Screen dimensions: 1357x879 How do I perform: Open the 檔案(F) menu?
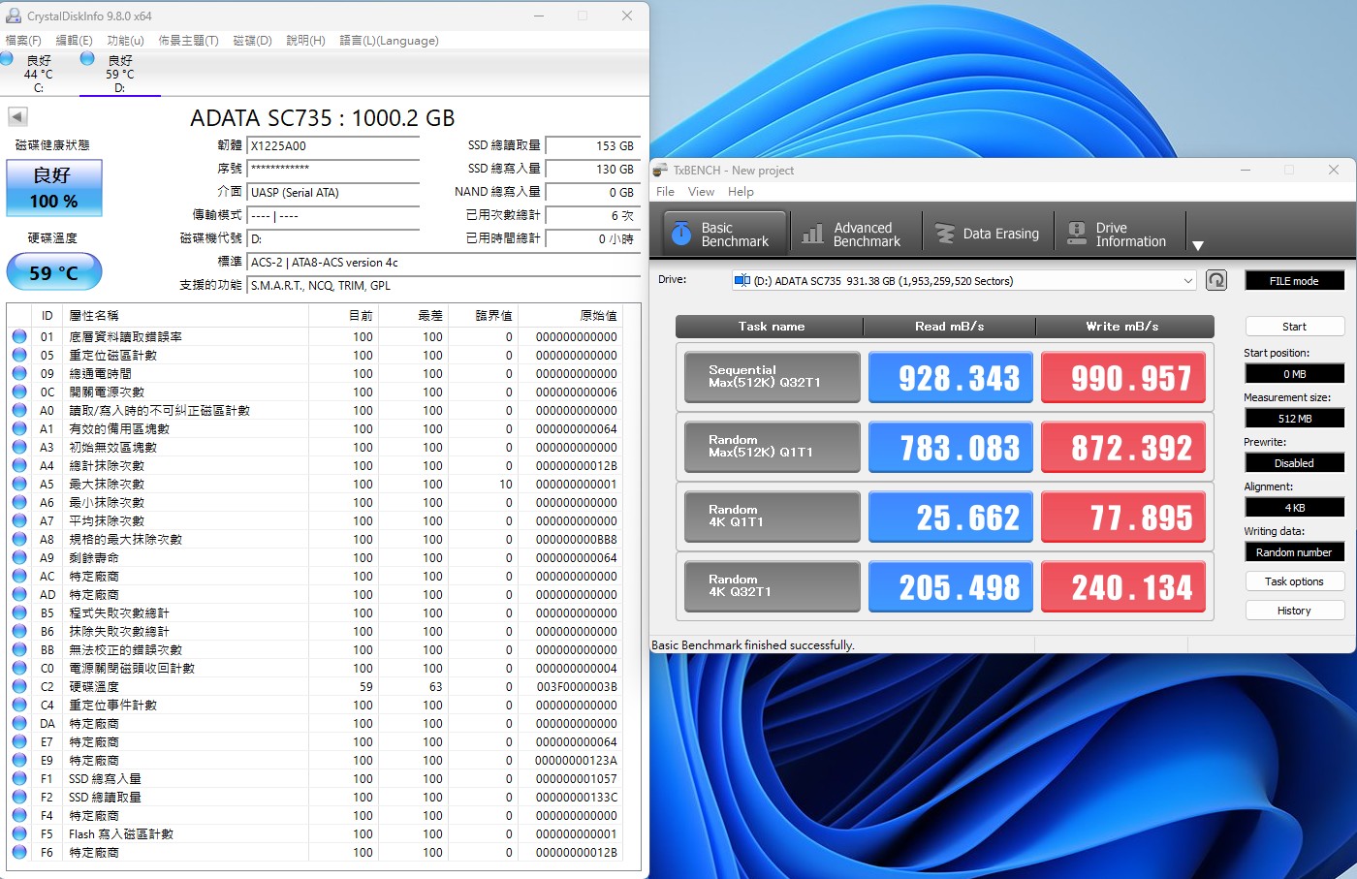(x=23, y=41)
